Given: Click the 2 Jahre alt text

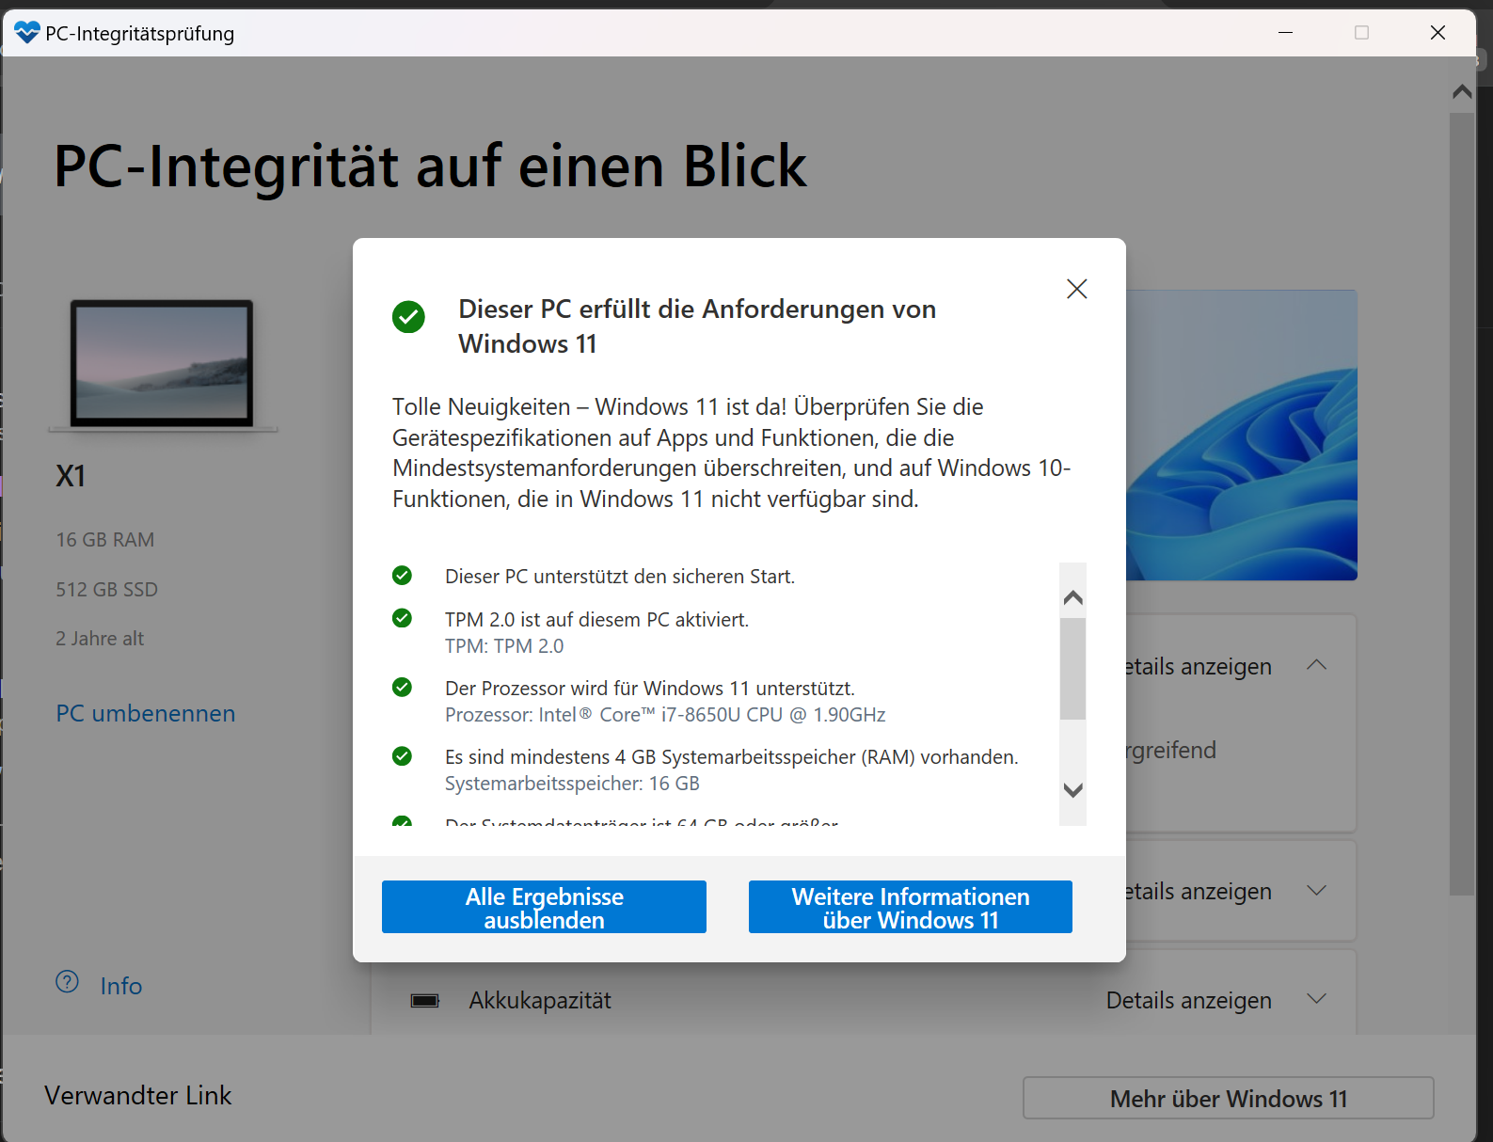Looking at the screenshot, I should click(100, 639).
